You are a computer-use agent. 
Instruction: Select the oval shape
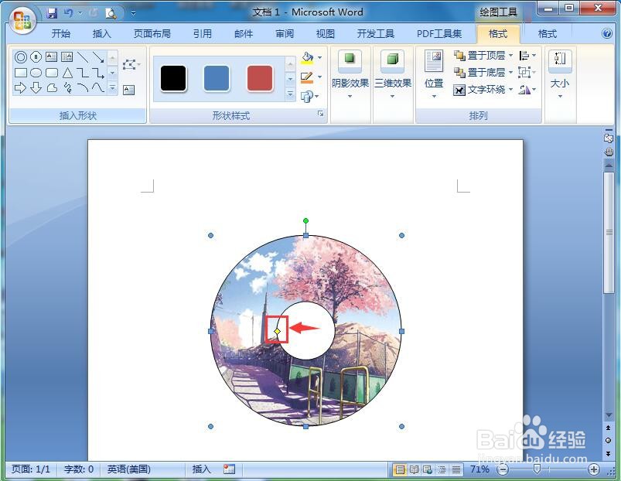pos(36,73)
